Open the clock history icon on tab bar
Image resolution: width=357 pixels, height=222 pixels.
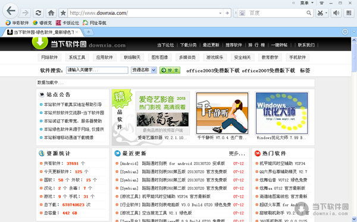[345, 32]
